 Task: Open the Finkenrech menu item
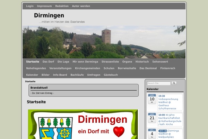click(168, 68)
